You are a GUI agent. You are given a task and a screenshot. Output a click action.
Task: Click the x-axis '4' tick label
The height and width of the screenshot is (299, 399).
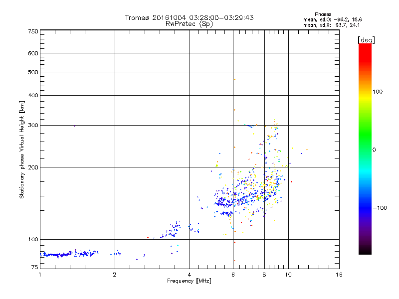coord(190,275)
